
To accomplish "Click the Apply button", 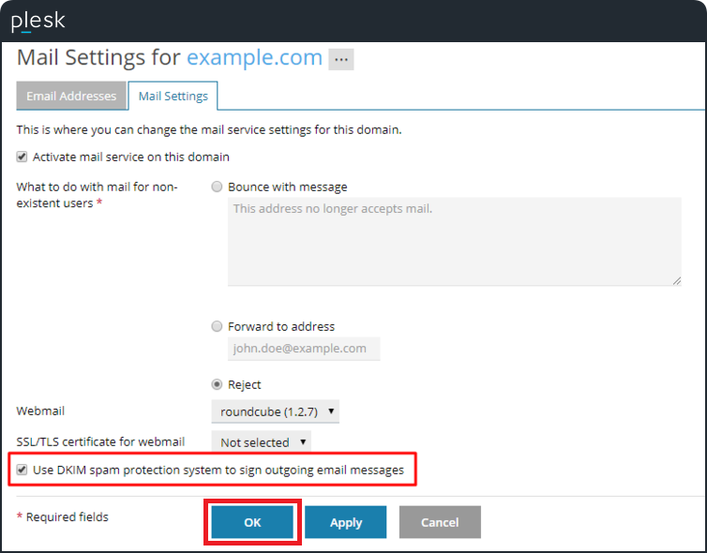I will (345, 523).
